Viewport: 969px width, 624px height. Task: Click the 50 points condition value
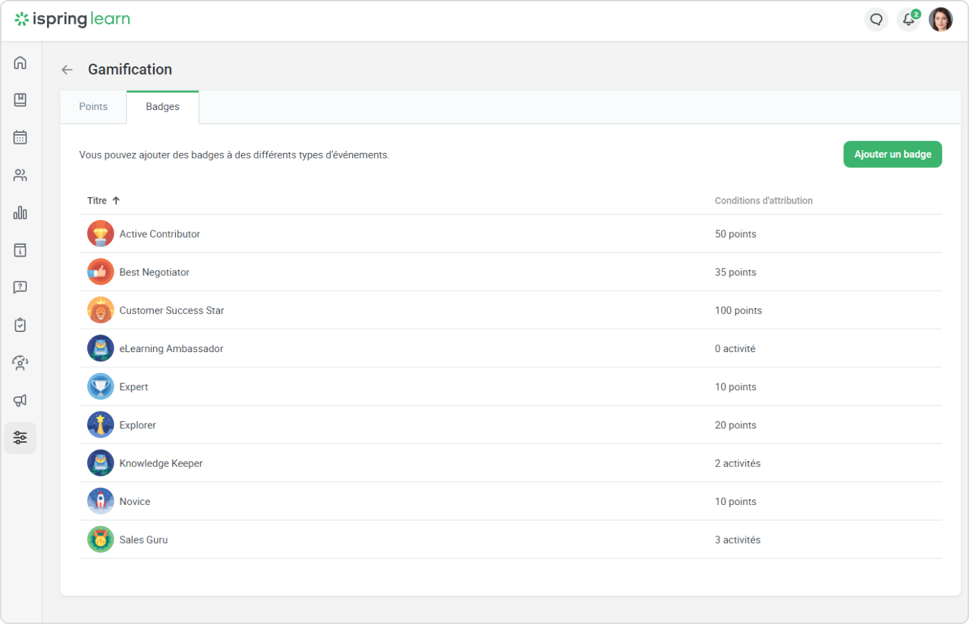[x=735, y=234]
